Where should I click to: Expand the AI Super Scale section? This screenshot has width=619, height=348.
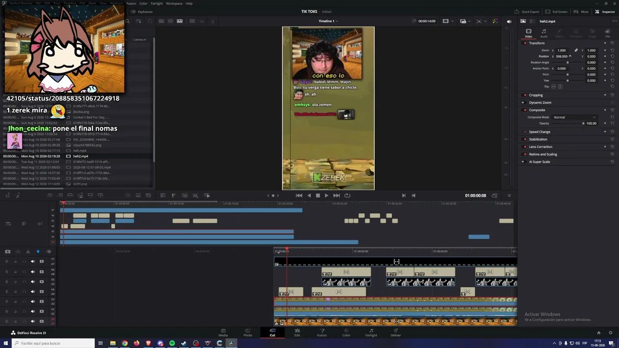point(539,162)
